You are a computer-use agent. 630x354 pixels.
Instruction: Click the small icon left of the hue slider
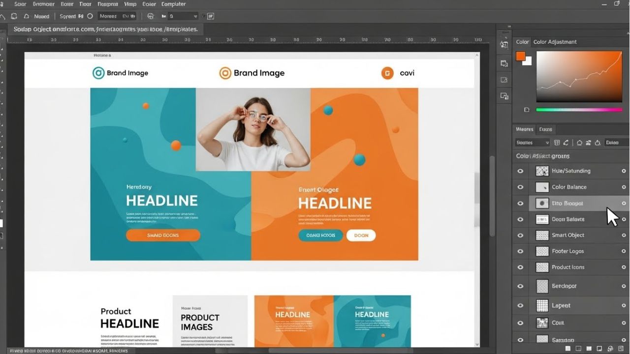coord(527,110)
